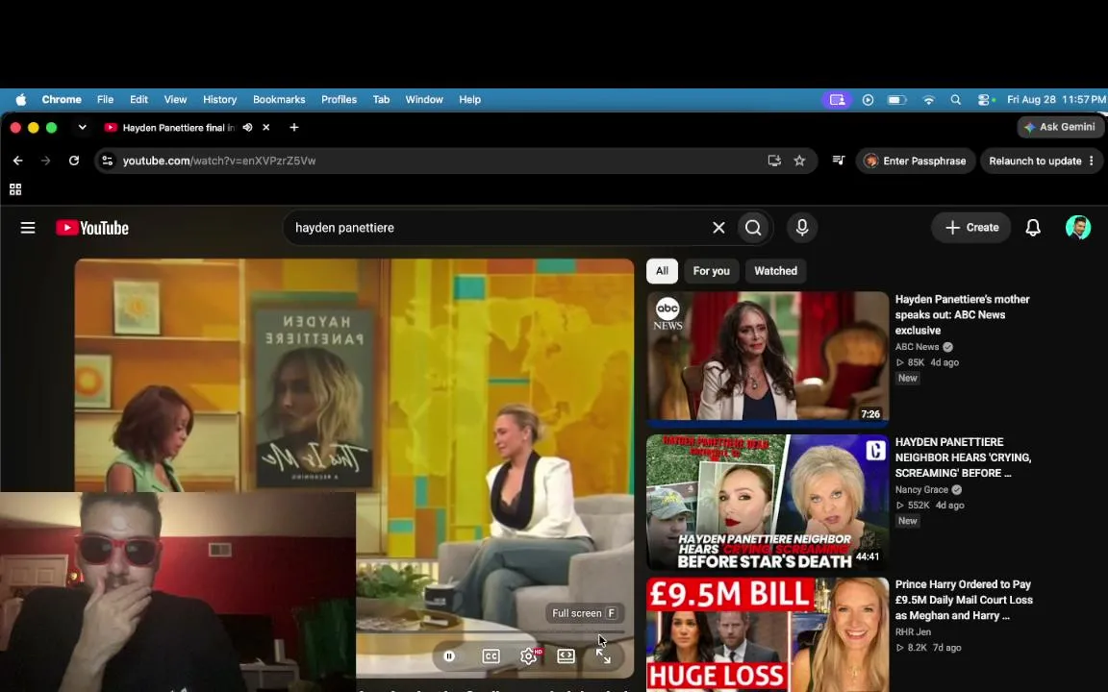Click the screen recording icon in menu bar
The image size is (1108, 692).
coord(838,100)
